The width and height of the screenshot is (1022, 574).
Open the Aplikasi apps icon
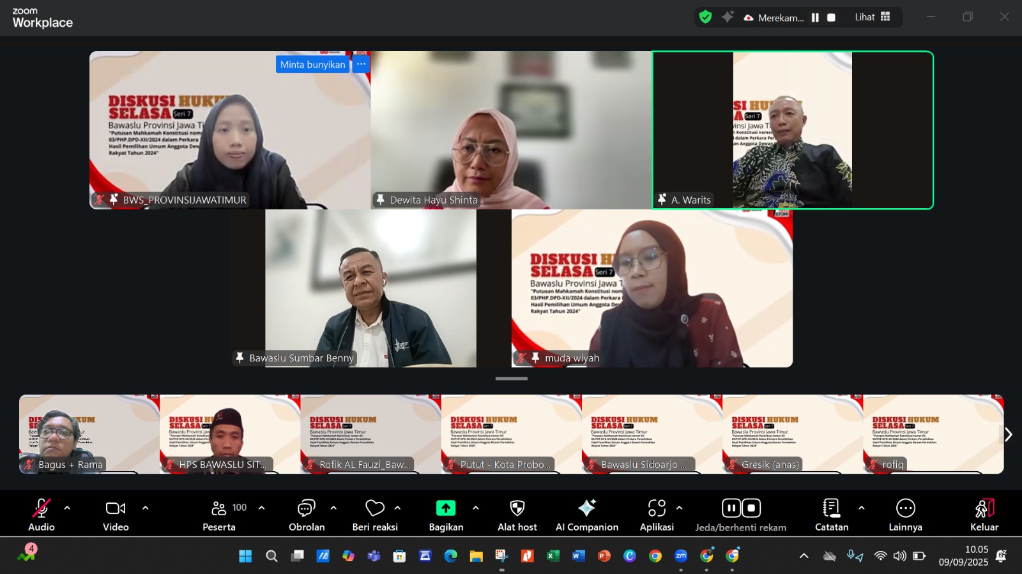pos(656,508)
